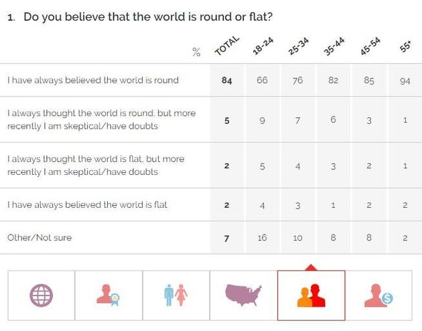The image size is (422, 331).
Task: Show results by US region map icon
Action: tap(243, 295)
